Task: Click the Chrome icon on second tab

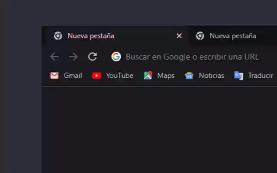Action: (x=200, y=36)
